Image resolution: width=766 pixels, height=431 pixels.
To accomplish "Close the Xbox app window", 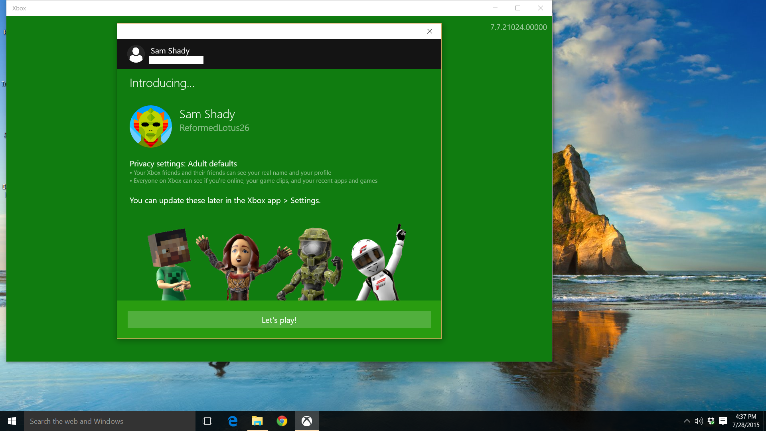I will pyautogui.click(x=541, y=8).
